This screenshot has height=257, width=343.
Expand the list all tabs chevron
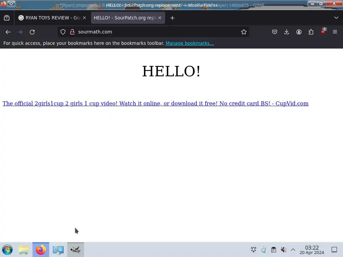(x=336, y=18)
